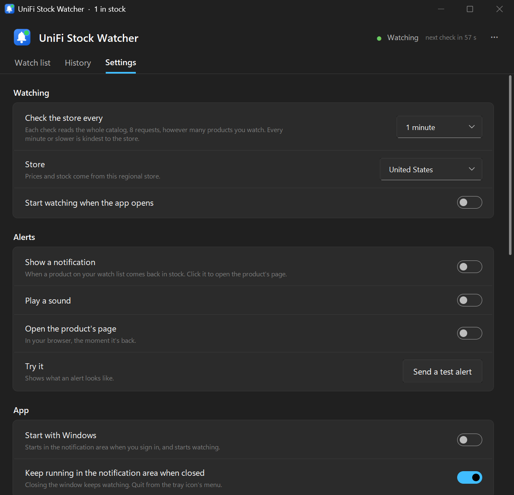Open the Store 'United States' dropdown

click(431, 169)
